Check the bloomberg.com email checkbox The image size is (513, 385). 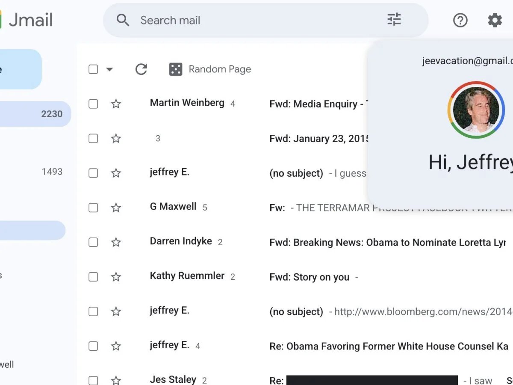93,311
